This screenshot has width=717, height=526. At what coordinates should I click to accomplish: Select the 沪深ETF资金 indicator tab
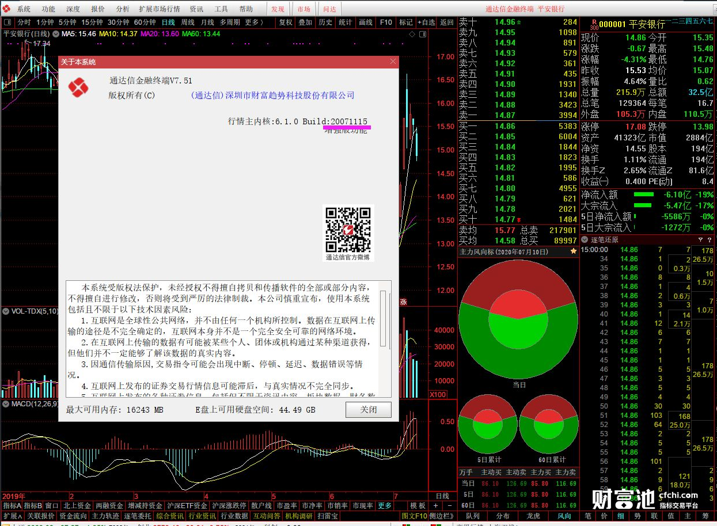tap(187, 505)
